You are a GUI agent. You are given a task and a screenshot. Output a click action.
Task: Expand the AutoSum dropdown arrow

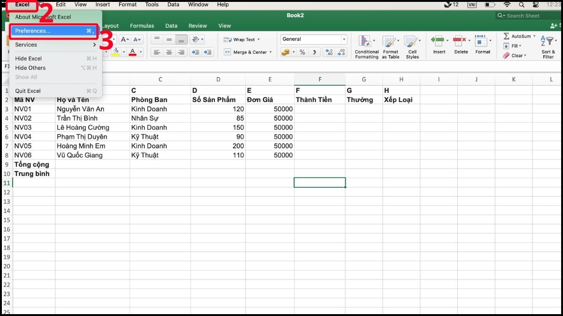tap(534, 36)
